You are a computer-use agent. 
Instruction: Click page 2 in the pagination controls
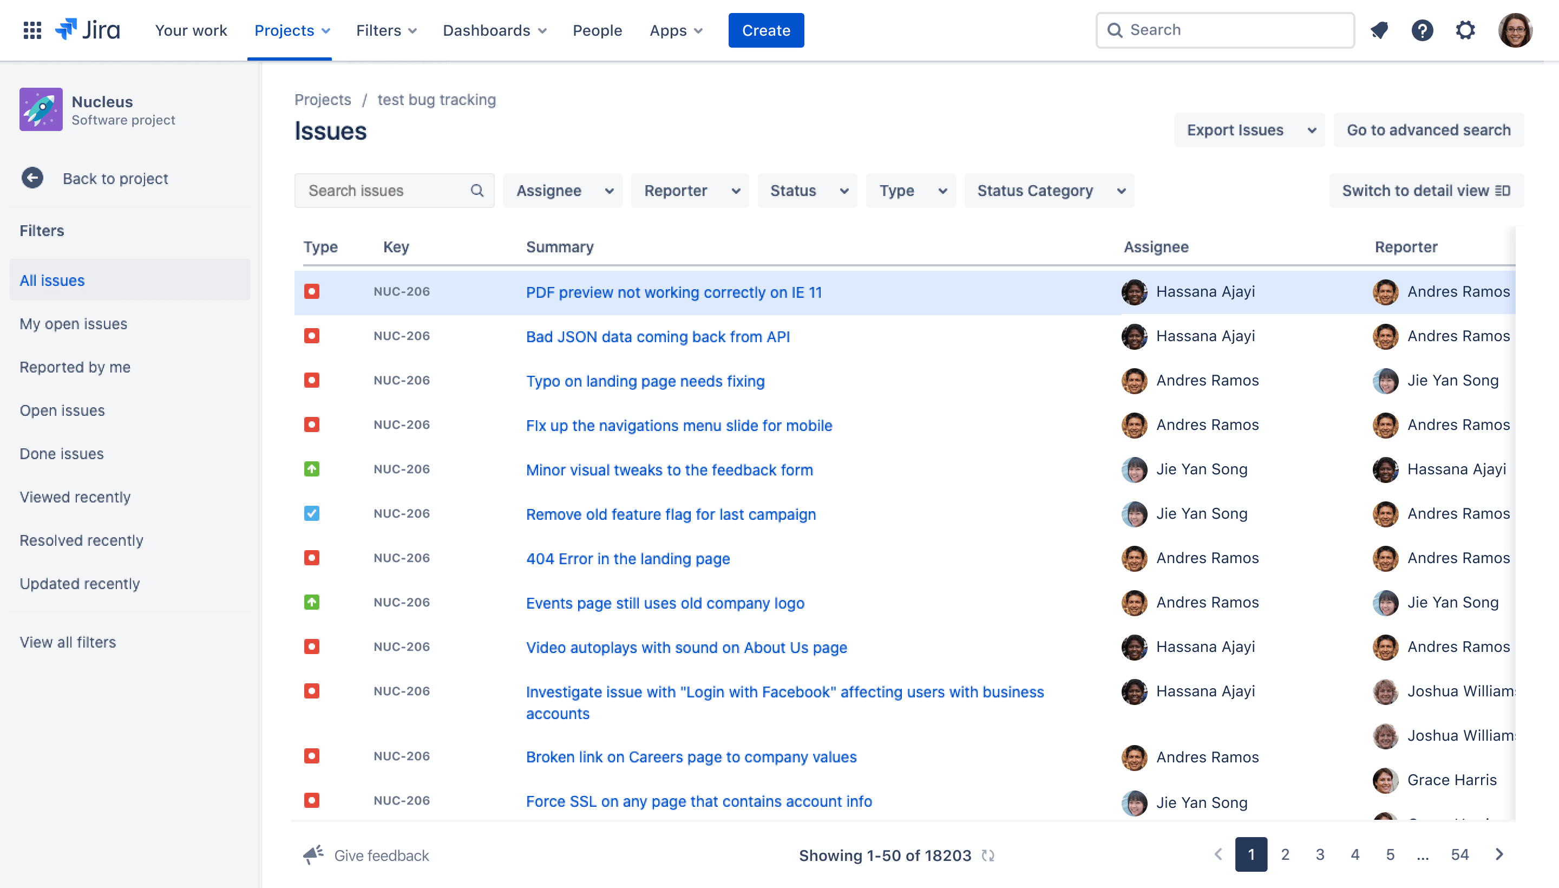pyautogui.click(x=1285, y=855)
